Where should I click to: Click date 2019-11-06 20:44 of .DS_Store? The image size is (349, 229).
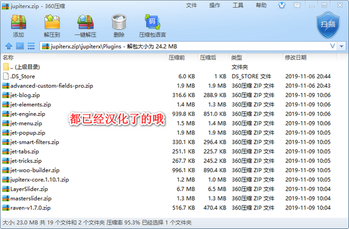point(308,76)
